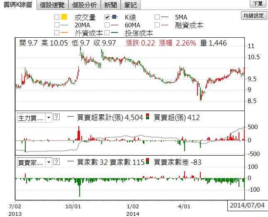Open help icon next to 主力買…
The image size is (268, 217).
(56, 117)
